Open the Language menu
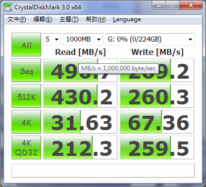 (127, 19)
